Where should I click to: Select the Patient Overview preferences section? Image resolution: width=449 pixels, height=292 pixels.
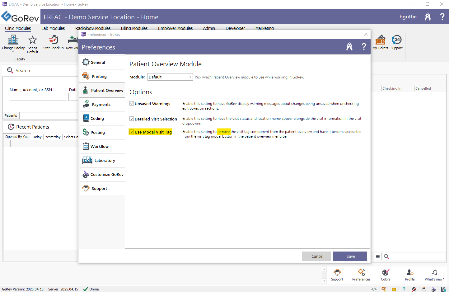pyautogui.click(x=102, y=90)
